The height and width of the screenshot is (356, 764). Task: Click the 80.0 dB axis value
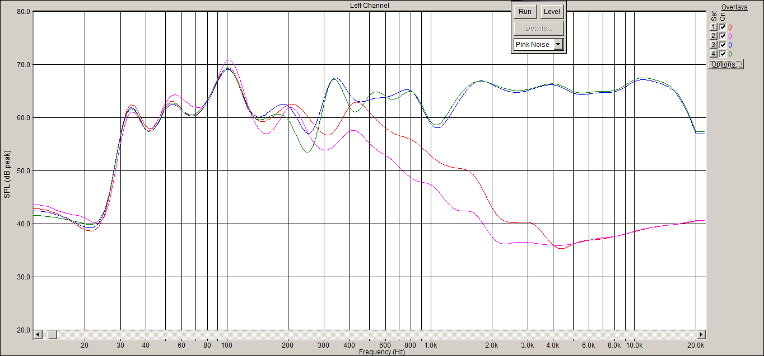(x=23, y=12)
